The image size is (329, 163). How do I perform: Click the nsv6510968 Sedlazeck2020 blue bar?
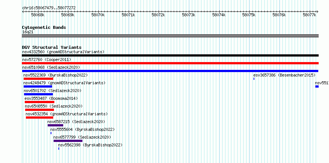coord(170,71)
